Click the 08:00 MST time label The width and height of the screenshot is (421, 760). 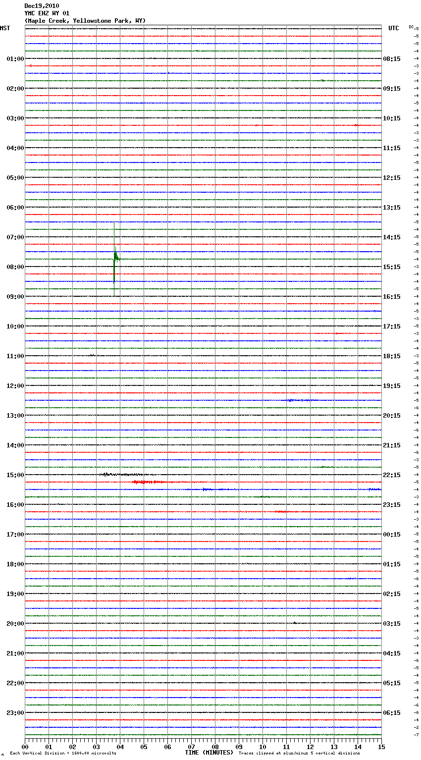click(15, 267)
